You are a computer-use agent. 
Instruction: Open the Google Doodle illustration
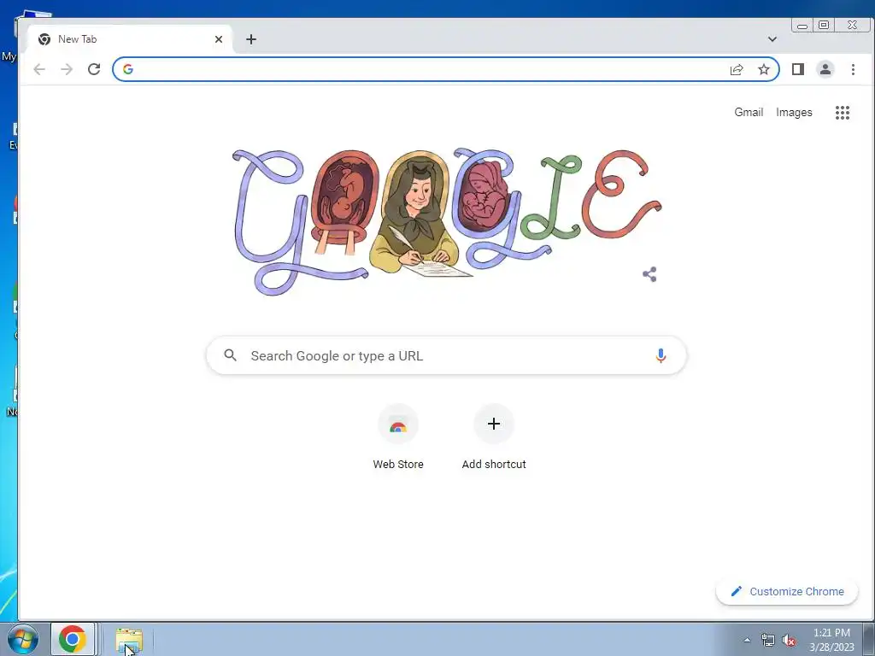point(446,221)
